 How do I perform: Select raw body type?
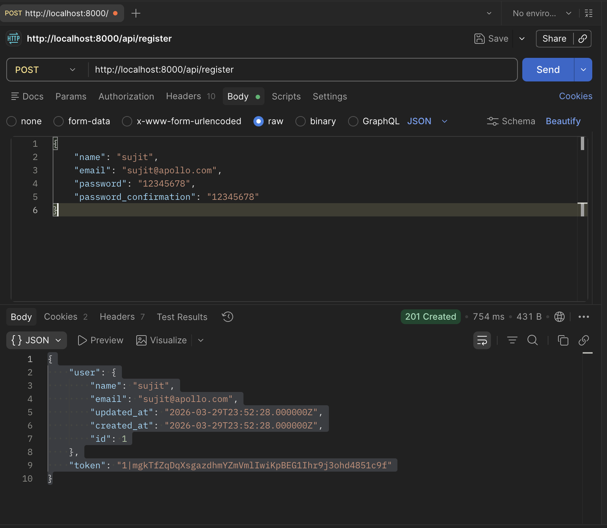(x=258, y=122)
